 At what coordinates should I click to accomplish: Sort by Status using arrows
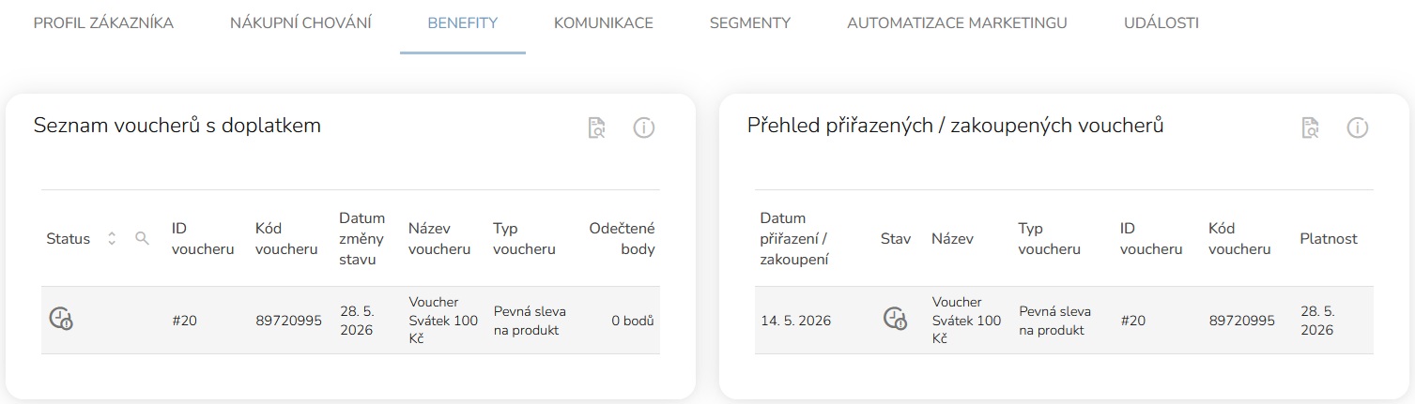[x=112, y=239]
